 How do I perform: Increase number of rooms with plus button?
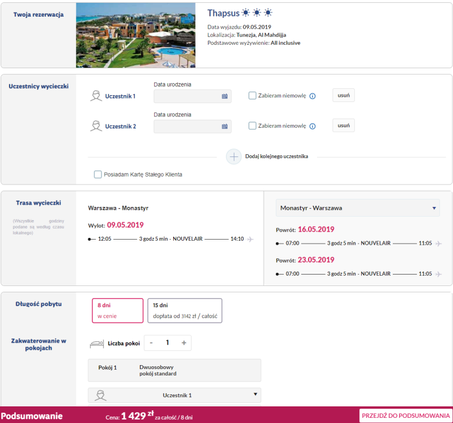[183, 343]
